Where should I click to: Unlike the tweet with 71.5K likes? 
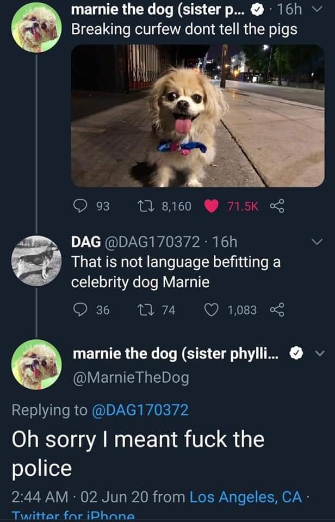coord(213,206)
